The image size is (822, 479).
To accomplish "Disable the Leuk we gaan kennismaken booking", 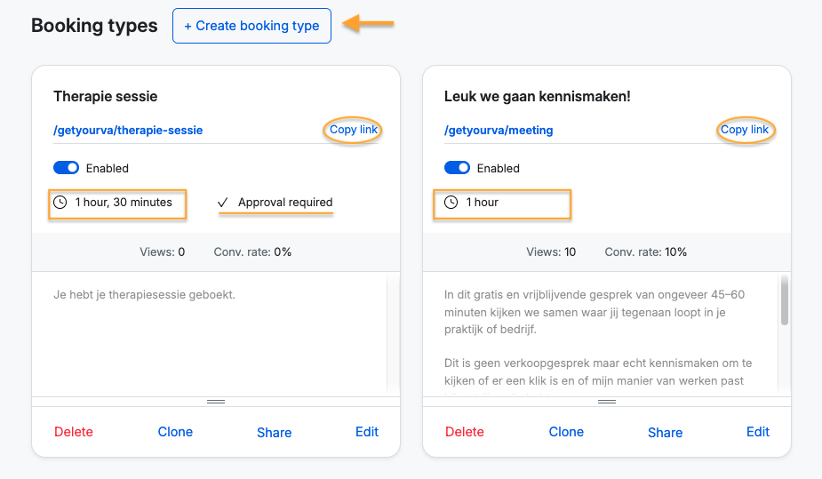I will coord(457,168).
